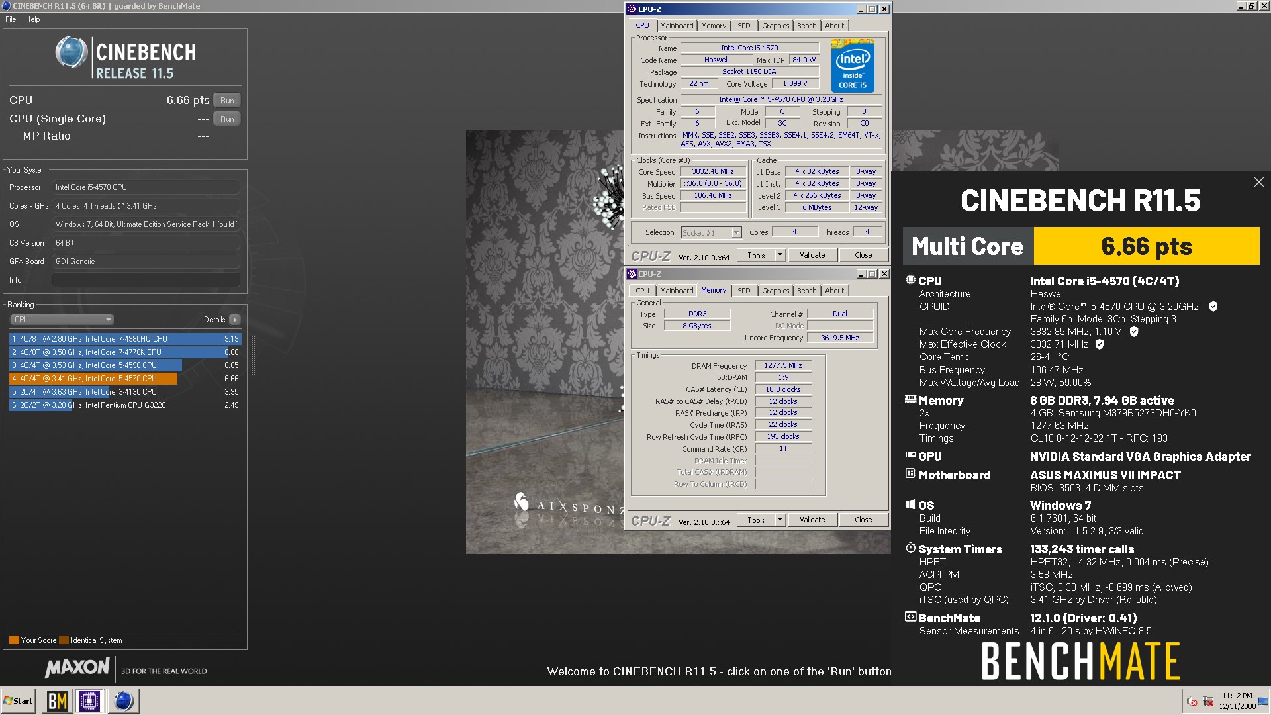Select the Pentium G3220 ranking entry
This screenshot has height=715, width=1271.
[x=125, y=405]
